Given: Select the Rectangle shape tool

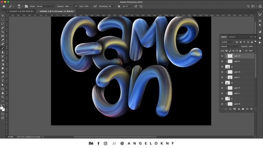Looking at the screenshot, I should tap(2, 89).
